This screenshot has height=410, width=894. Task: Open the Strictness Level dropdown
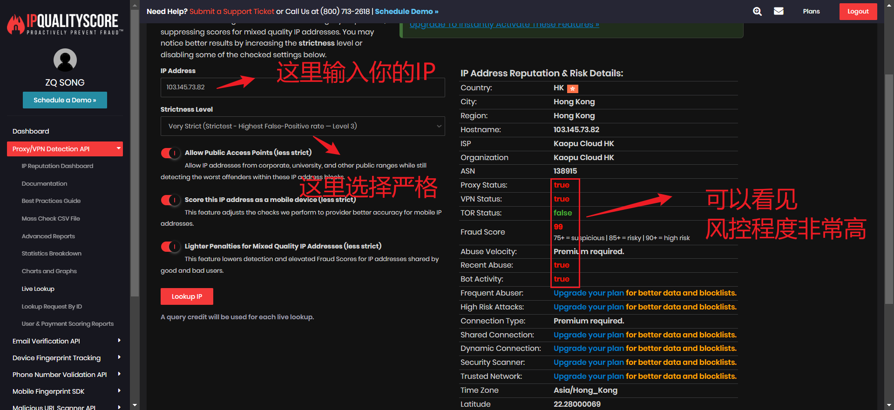303,126
